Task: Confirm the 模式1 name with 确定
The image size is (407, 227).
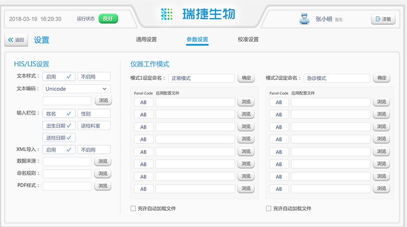Action: [x=246, y=78]
